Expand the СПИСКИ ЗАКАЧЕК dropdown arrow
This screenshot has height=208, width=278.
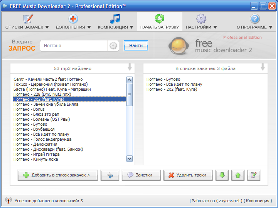pos(47,27)
